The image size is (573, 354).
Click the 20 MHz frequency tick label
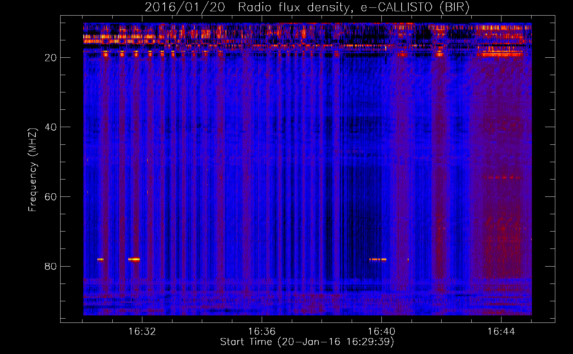(x=51, y=58)
